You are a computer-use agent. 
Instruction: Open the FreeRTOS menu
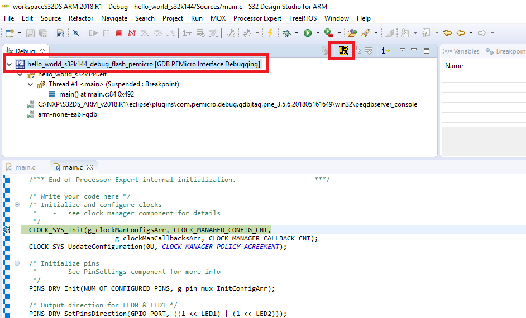click(303, 18)
